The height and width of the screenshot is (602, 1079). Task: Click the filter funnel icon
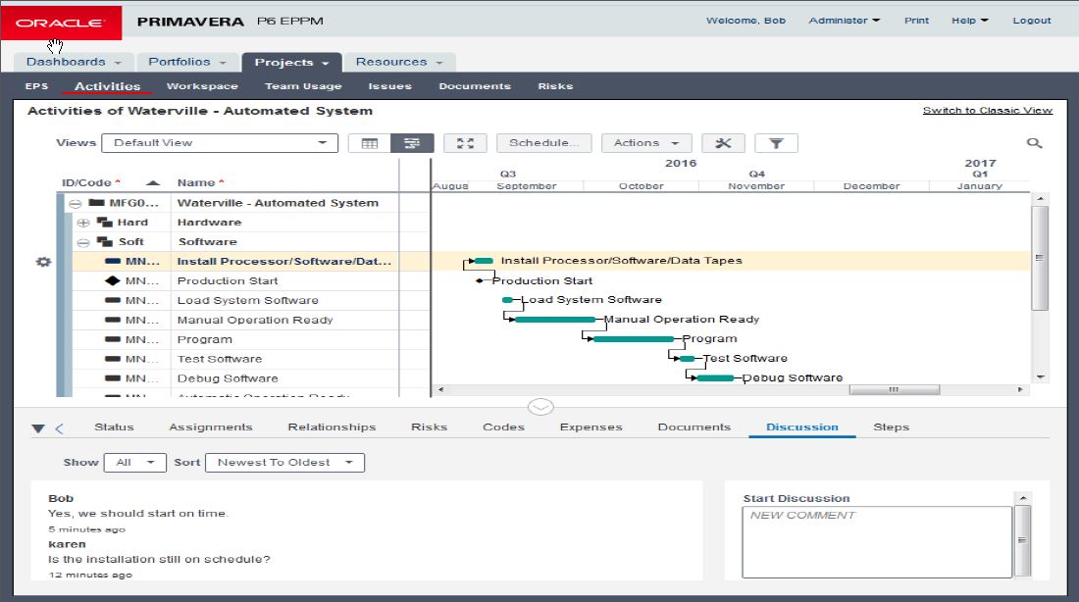coord(776,143)
